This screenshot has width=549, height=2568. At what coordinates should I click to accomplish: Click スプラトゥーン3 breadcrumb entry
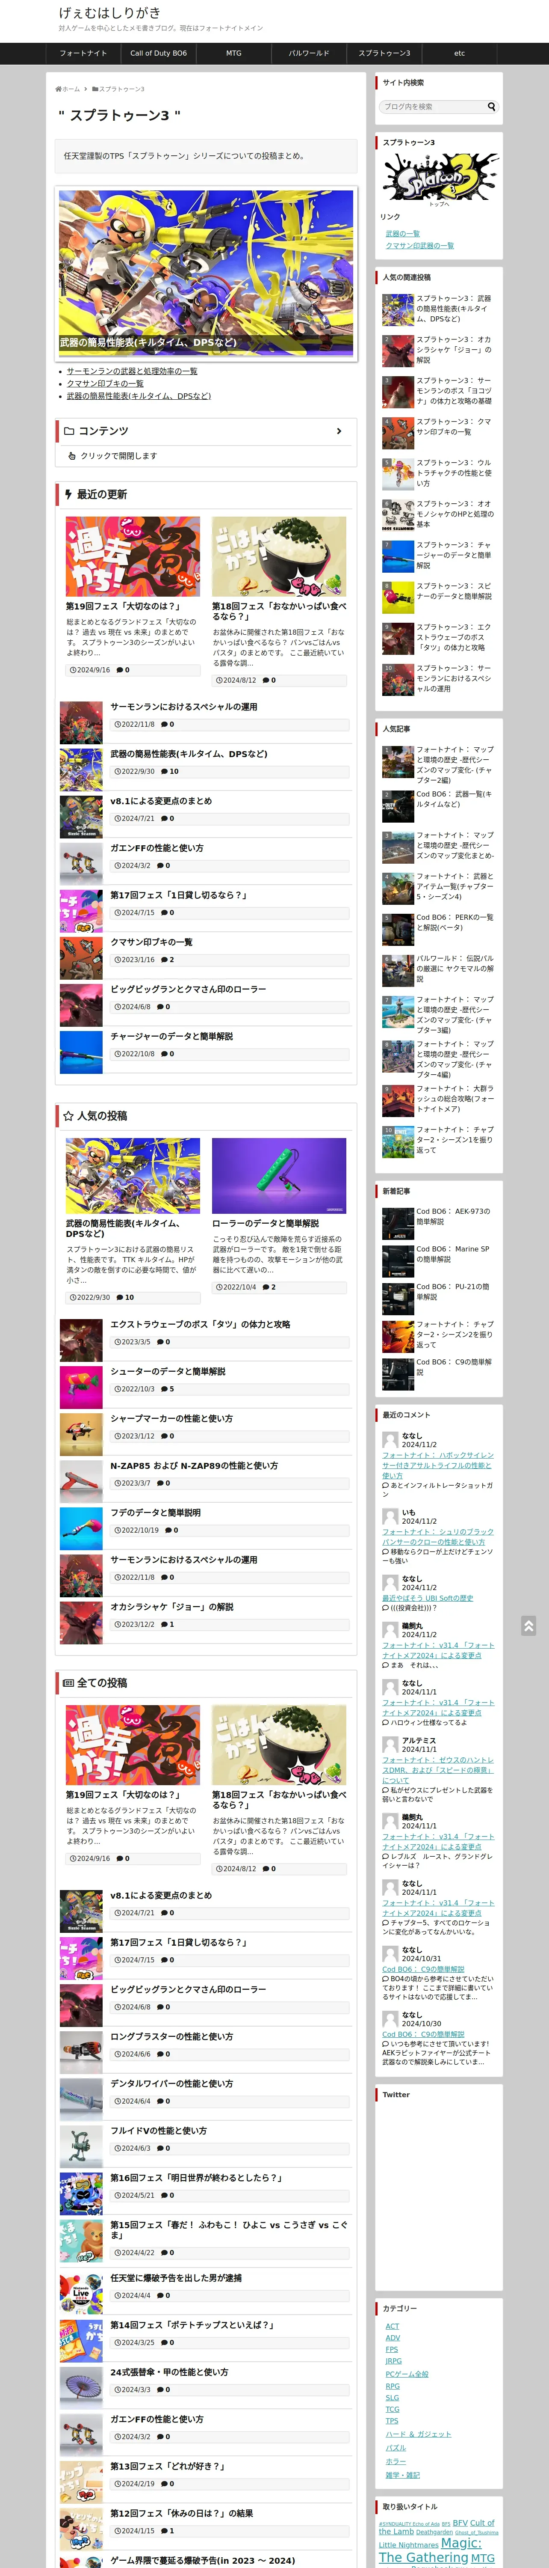click(121, 89)
